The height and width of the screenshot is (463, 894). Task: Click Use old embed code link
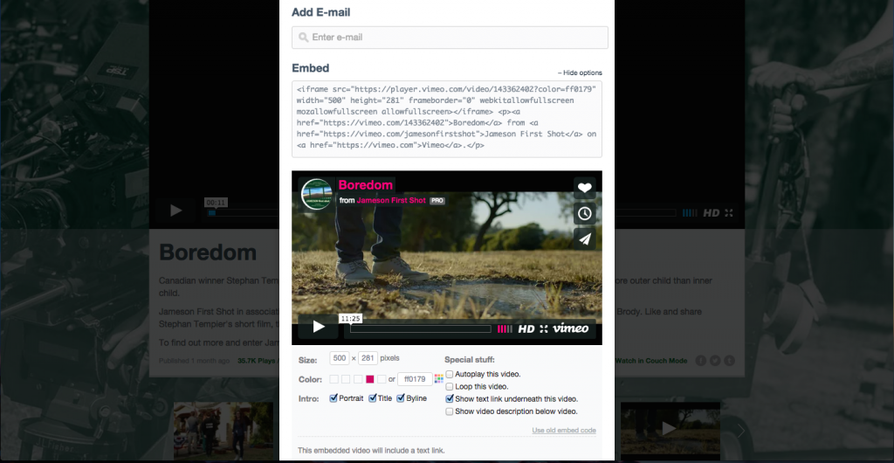[x=564, y=431]
